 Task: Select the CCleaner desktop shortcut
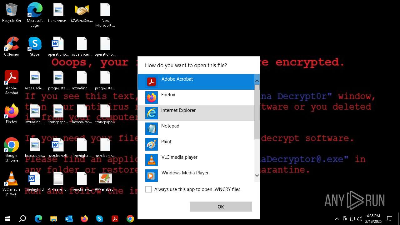click(x=12, y=47)
